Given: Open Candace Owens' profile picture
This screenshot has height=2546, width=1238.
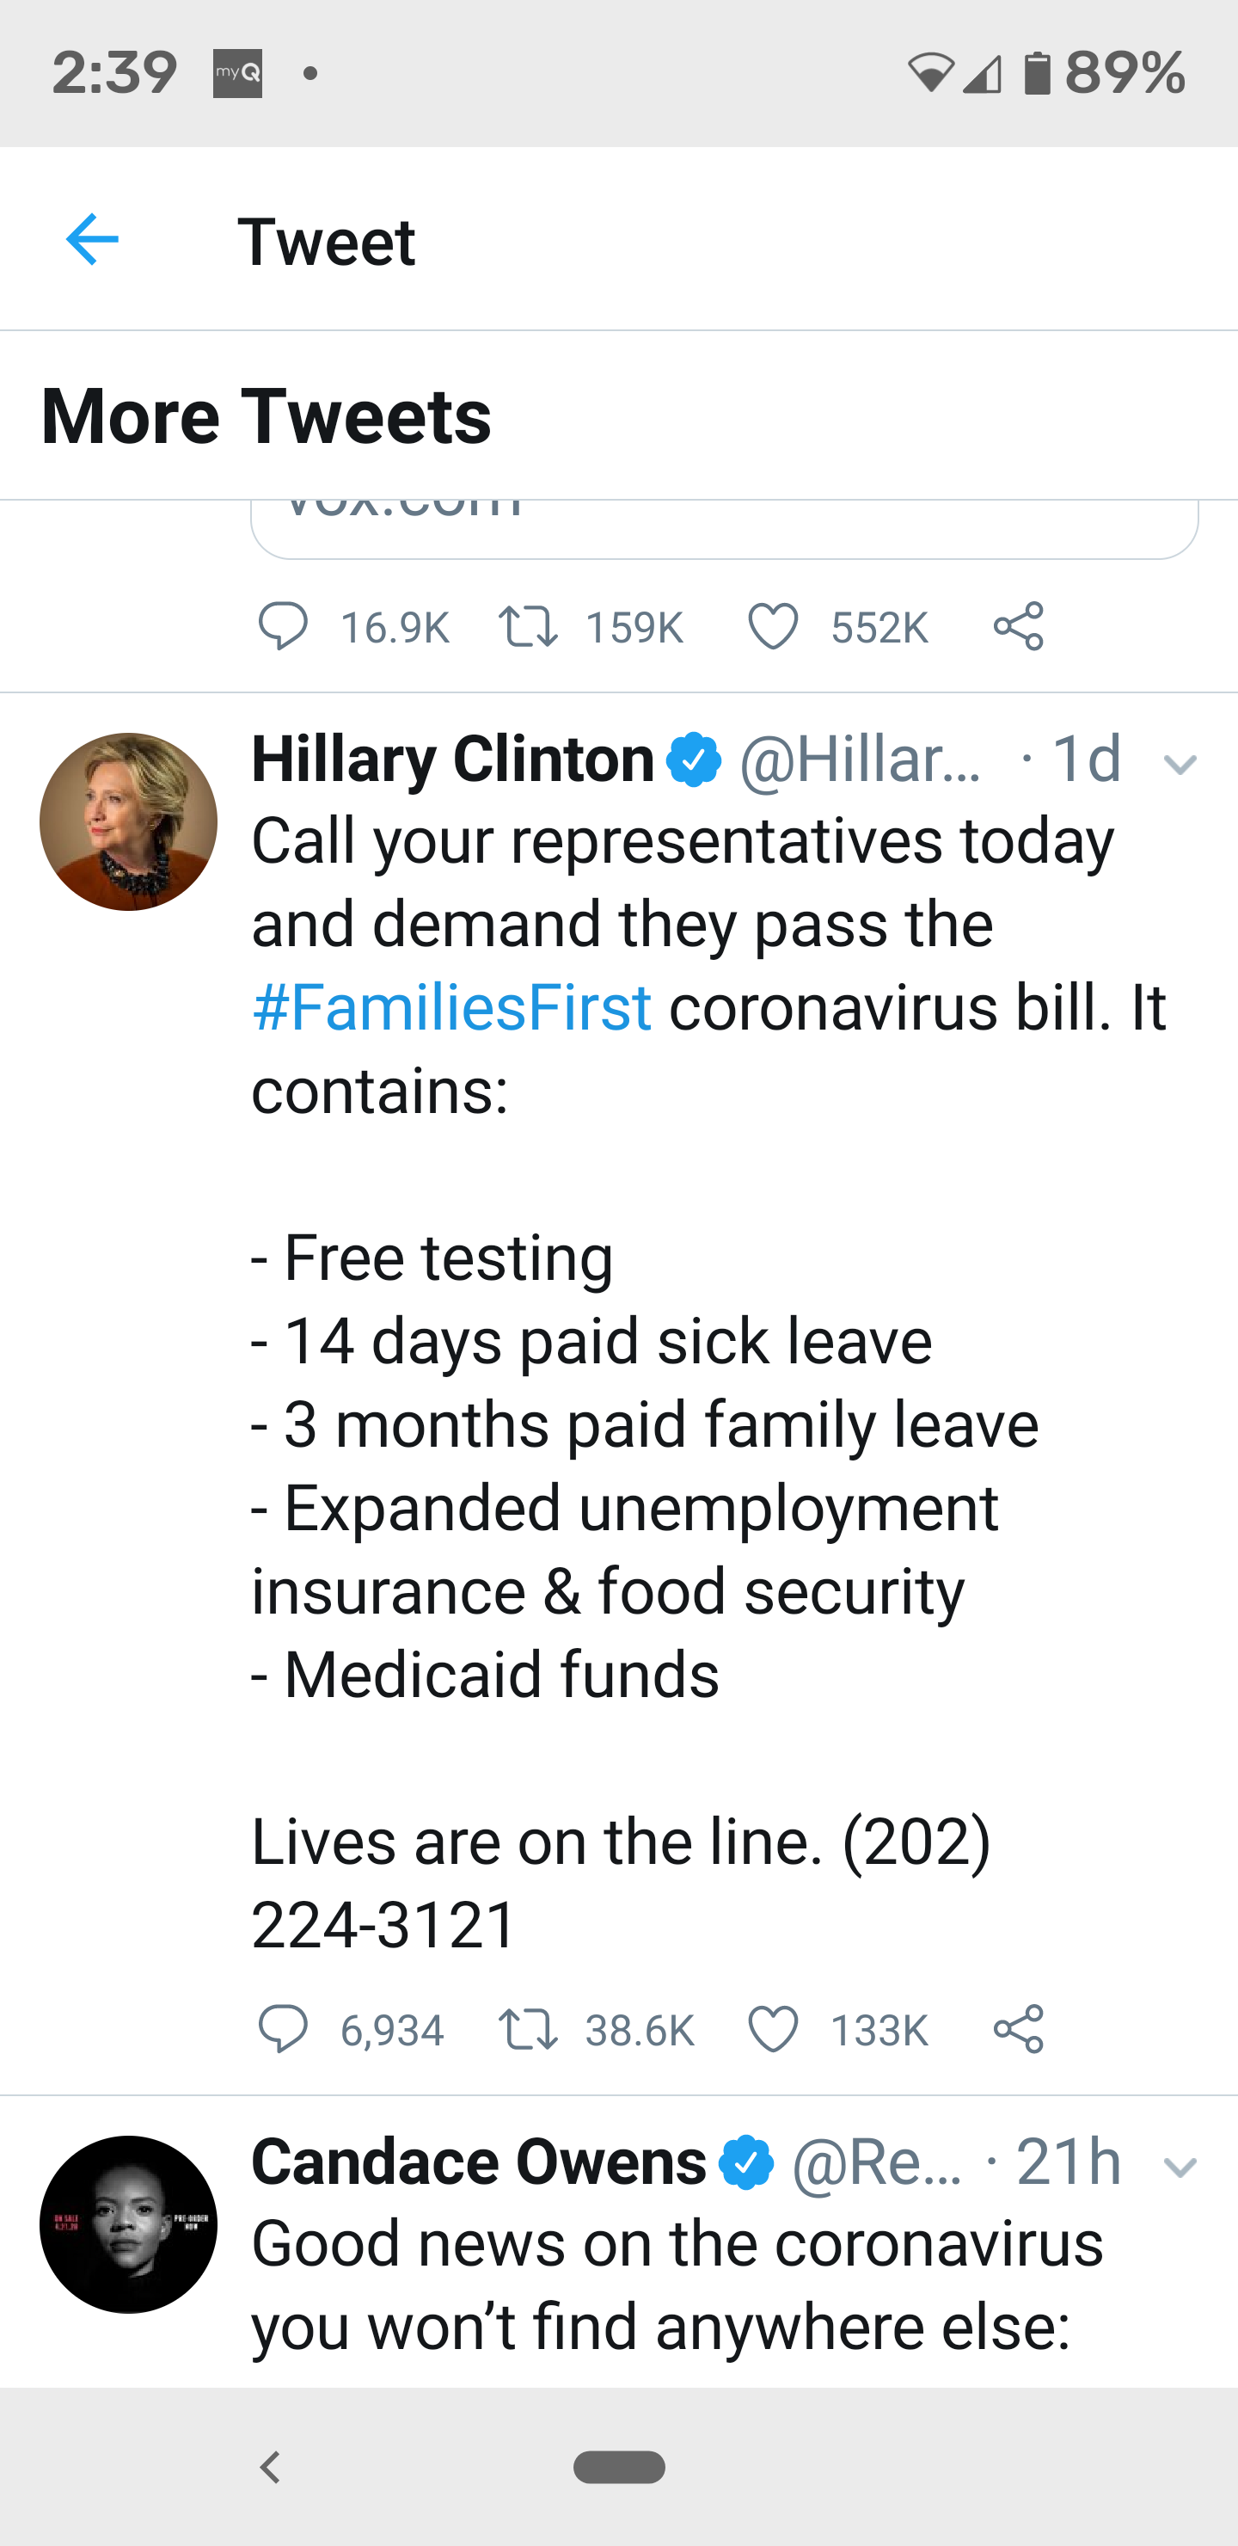Looking at the screenshot, I should point(128,2223).
